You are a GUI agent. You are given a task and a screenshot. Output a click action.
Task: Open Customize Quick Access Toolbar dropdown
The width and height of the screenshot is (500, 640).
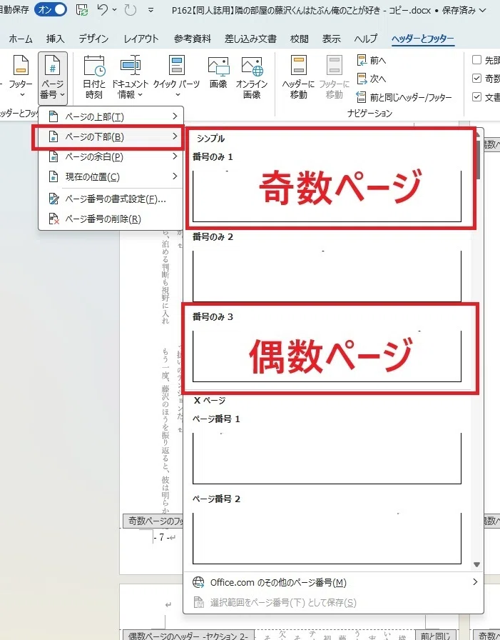click(150, 10)
